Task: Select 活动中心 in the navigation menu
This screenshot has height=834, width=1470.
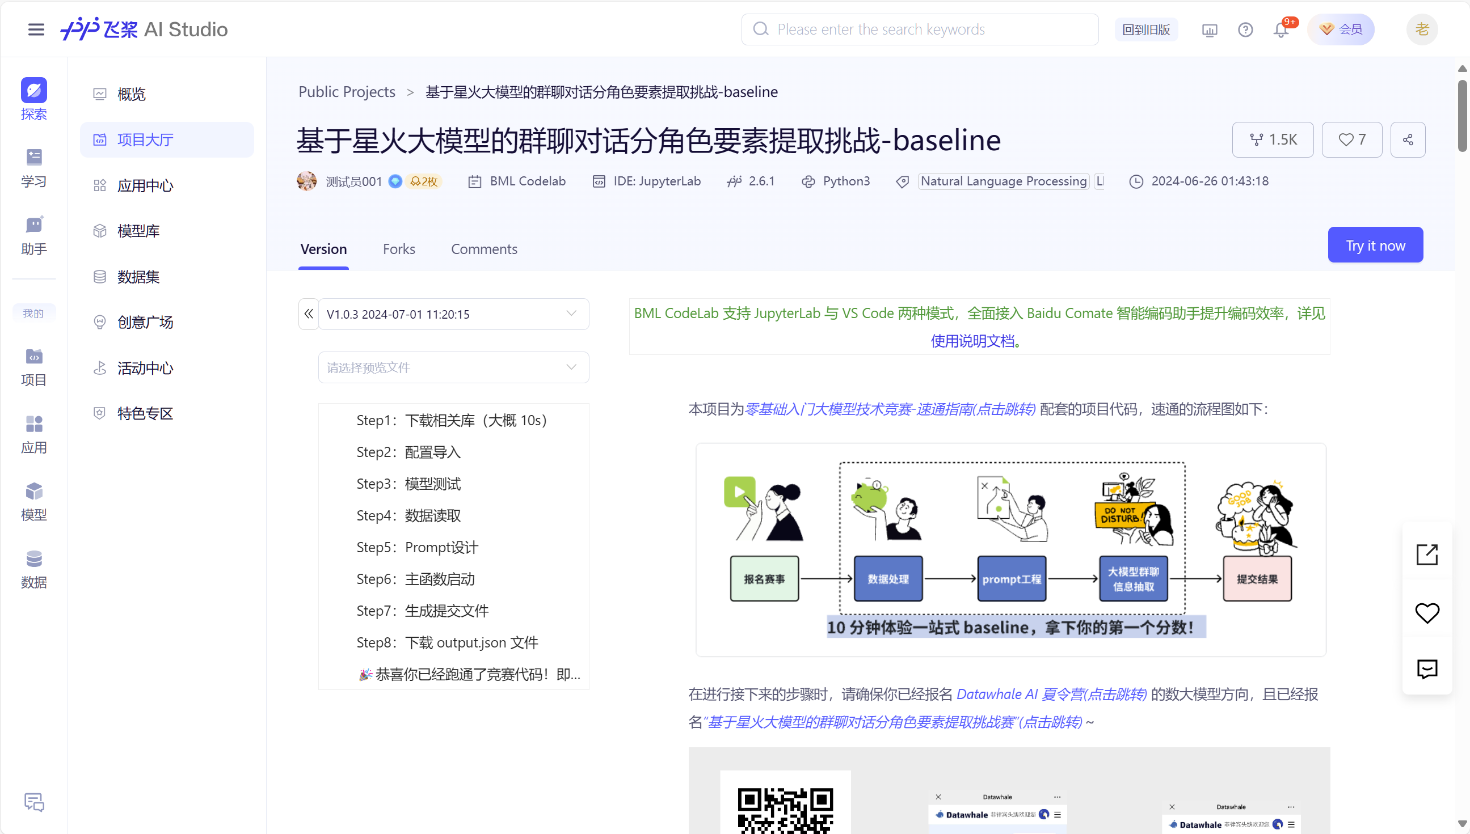Action: (166, 368)
